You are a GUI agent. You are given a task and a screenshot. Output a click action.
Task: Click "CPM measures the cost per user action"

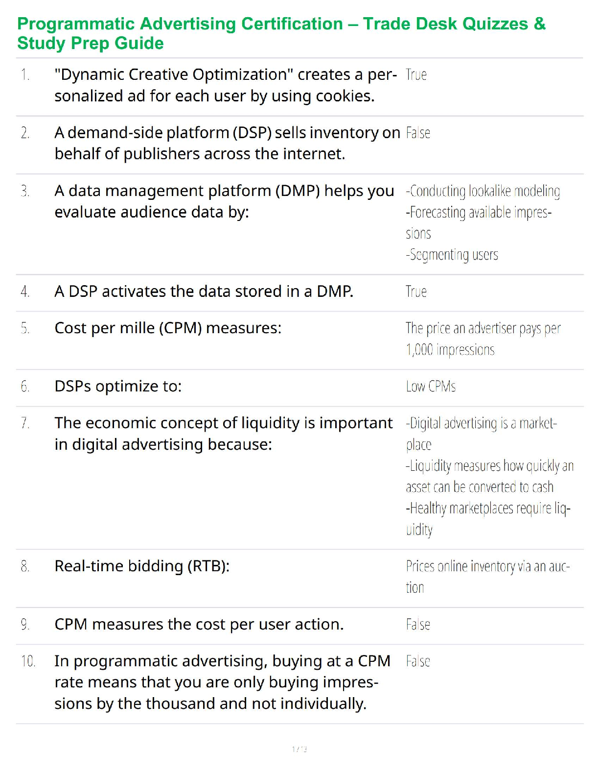pos(199,625)
